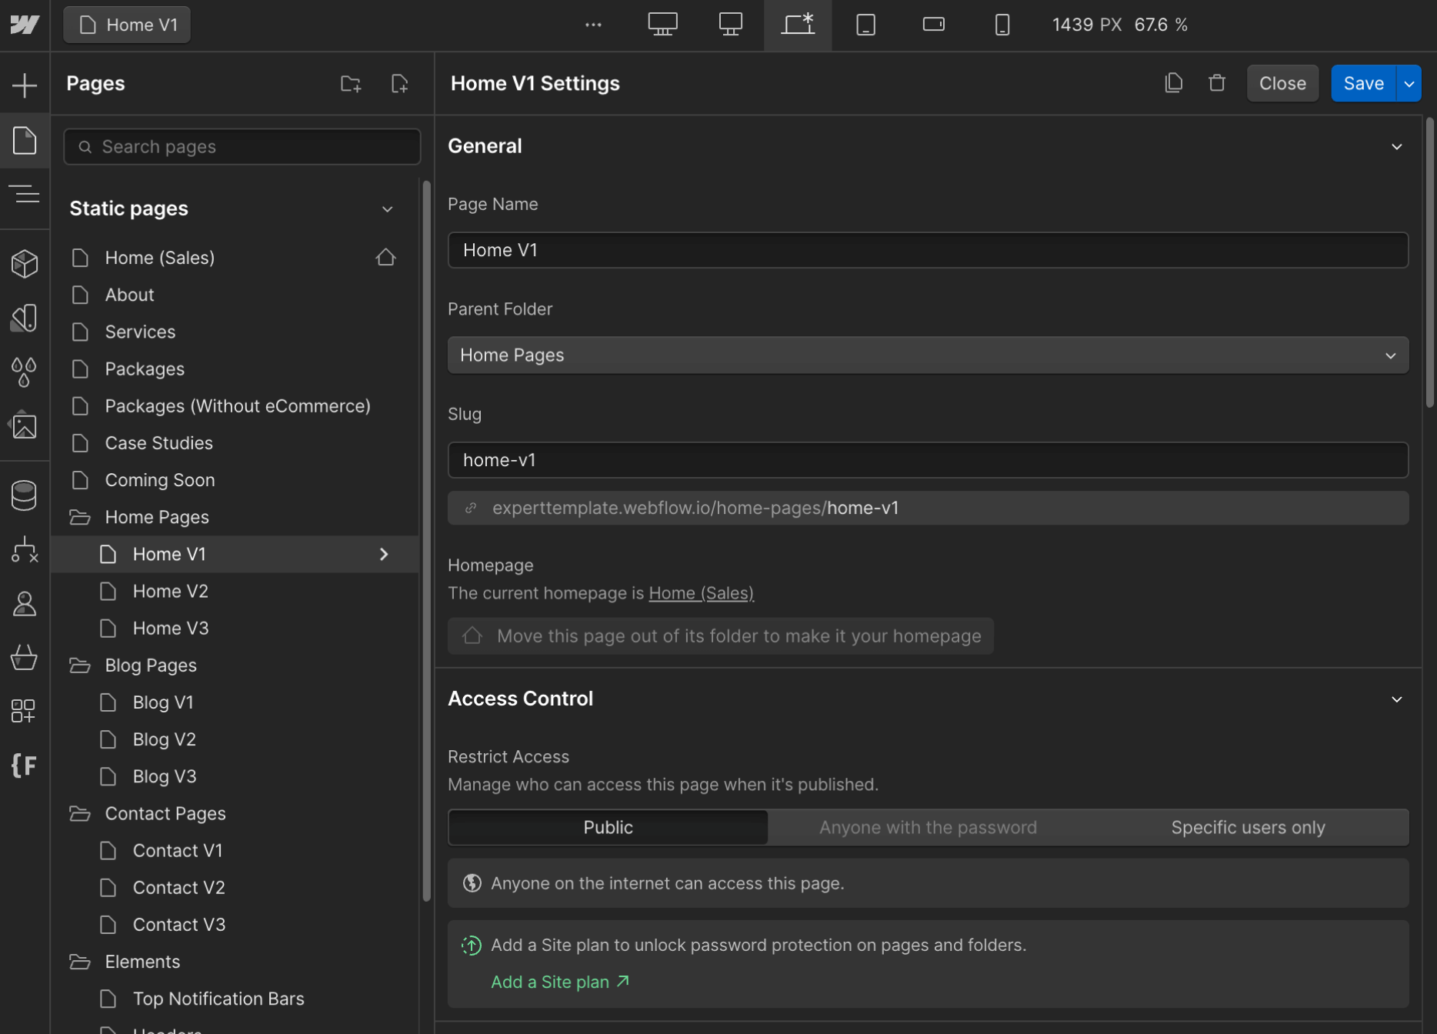Open more breakpoint options menu

click(x=592, y=25)
